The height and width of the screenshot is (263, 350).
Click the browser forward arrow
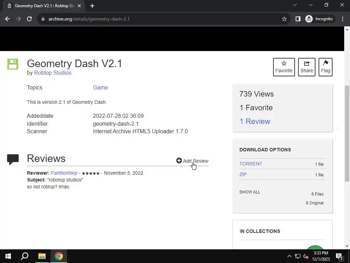18,19
